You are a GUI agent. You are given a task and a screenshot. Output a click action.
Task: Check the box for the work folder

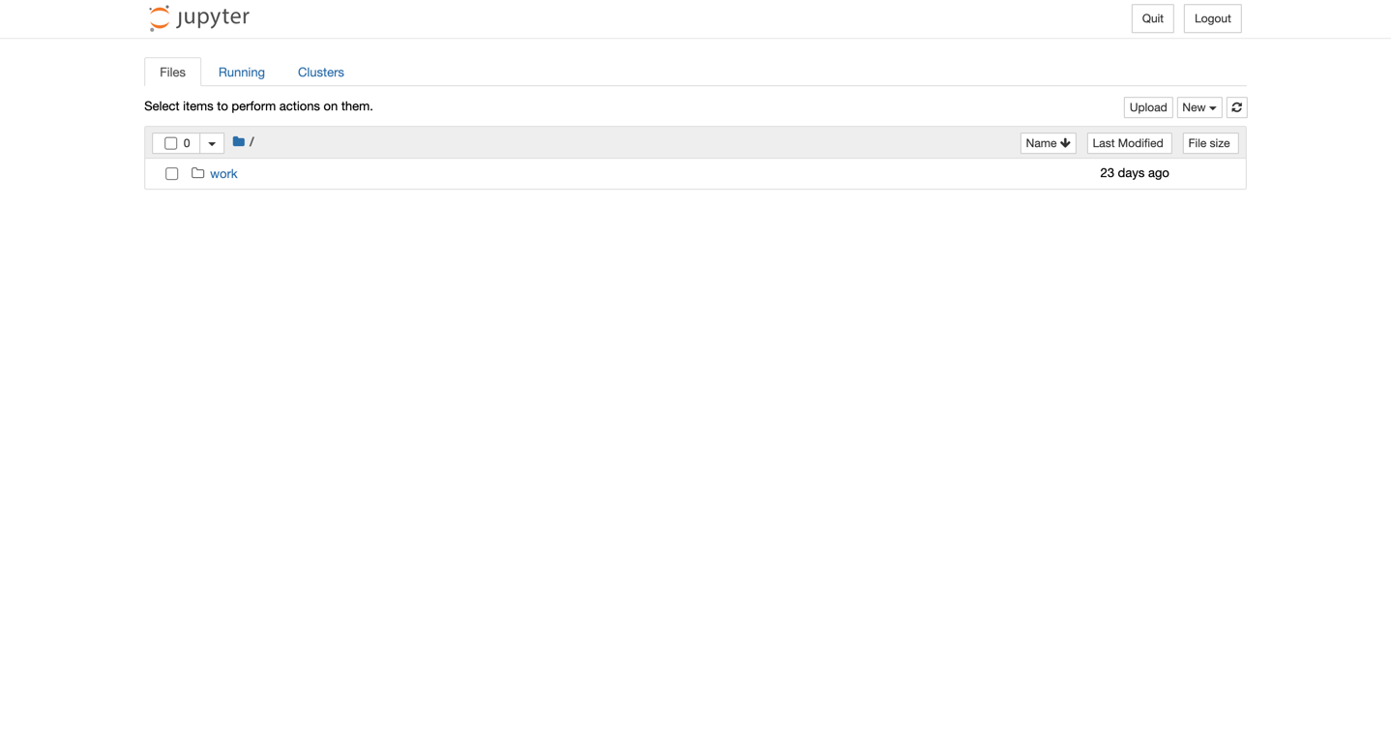pyautogui.click(x=171, y=174)
